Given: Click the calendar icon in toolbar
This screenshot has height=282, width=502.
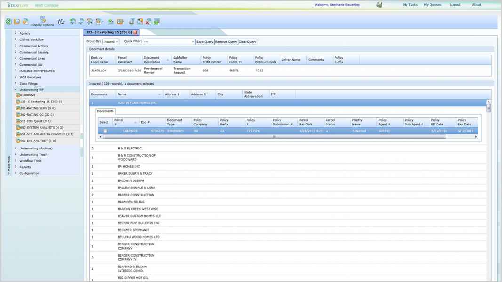Looking at the screenshot, I should coord(61,22).
